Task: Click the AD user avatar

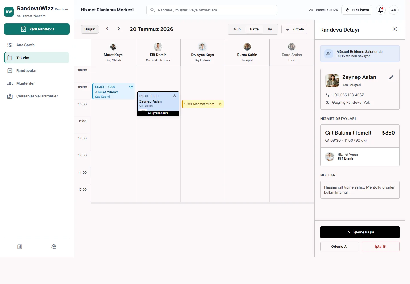Action: [x=394, y=10]
